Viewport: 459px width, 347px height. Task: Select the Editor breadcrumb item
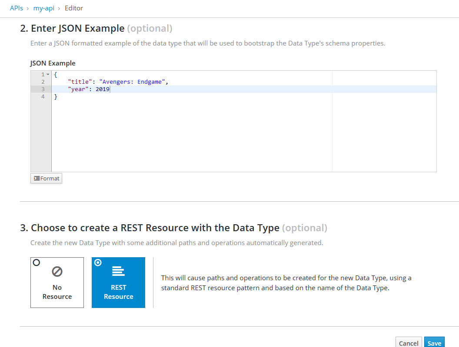click(x=73, y=8)
